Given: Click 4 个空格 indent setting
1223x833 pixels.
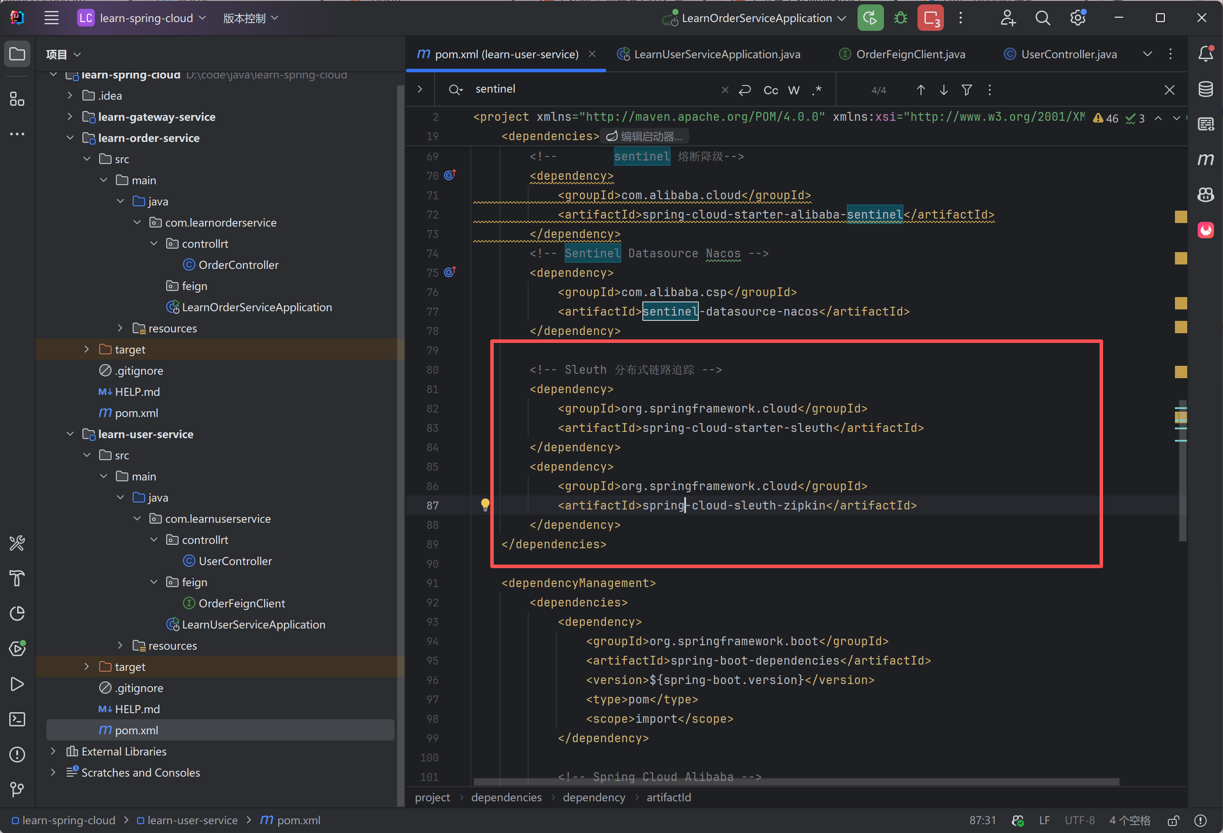Looking at the screenshot, I should click(1130, 820).
